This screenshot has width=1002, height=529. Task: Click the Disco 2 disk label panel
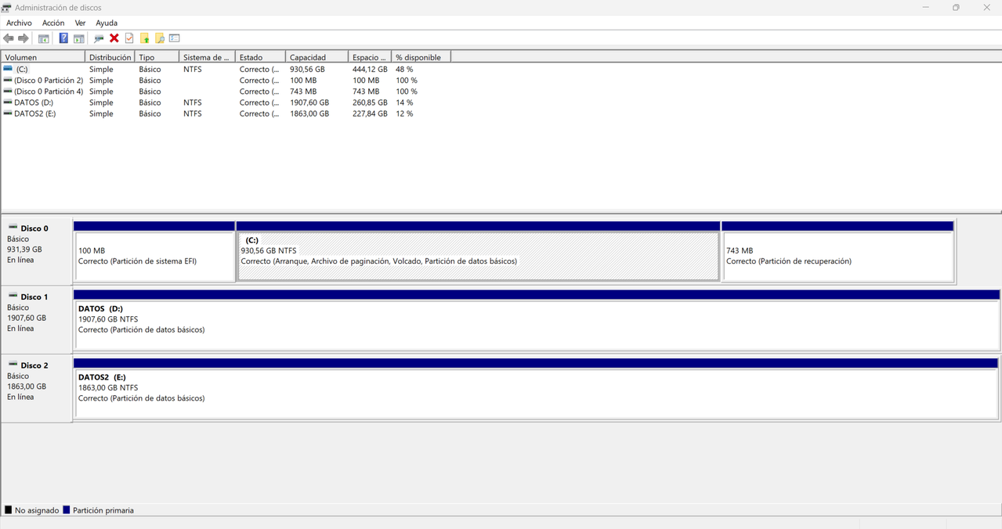click(x=37, y=388)
